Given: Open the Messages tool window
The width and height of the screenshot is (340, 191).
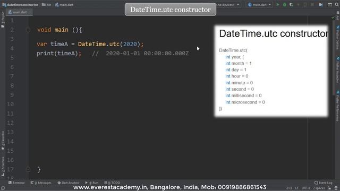Looking at the screenshot, I should tap(41, 183).
